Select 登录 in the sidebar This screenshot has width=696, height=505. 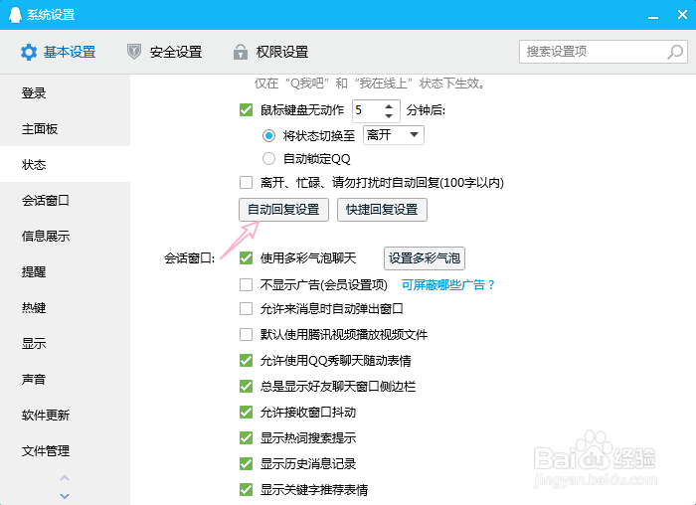coord(65,93)
